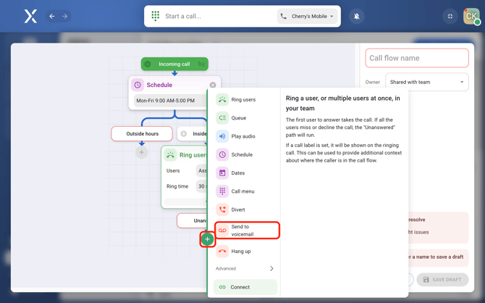Click the Hang up phone icon
Viewport: 485px width, 303px height.
pyautogui.click(x=222, y=252)
